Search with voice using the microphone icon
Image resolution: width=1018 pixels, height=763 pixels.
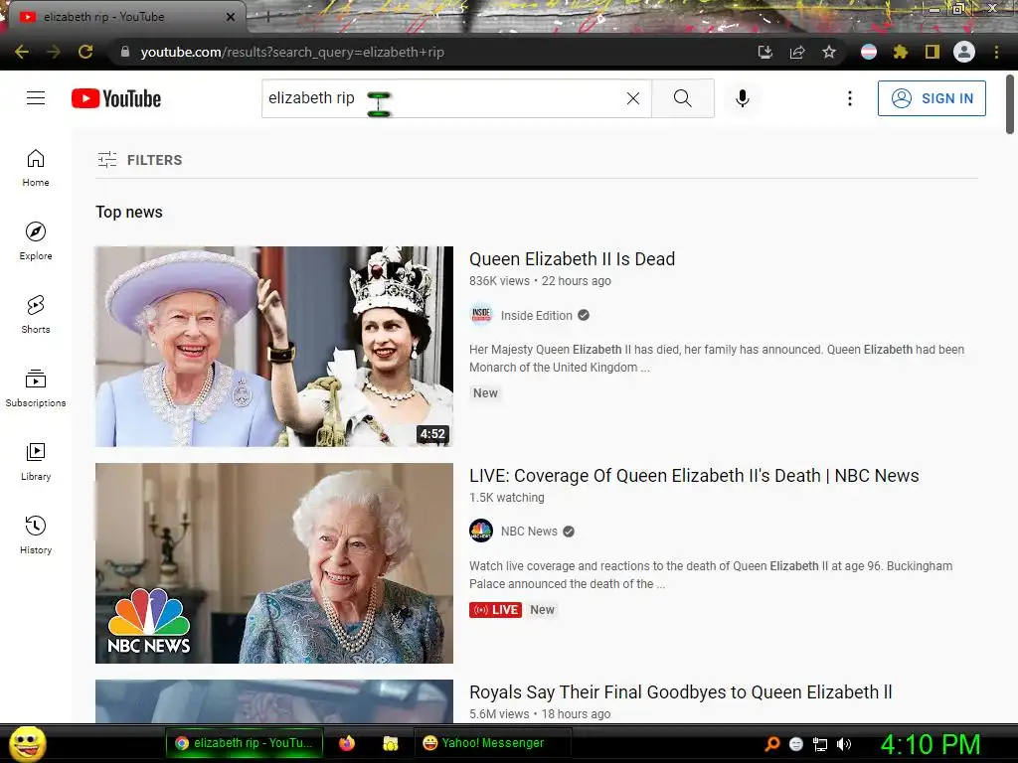click(742, 98)
